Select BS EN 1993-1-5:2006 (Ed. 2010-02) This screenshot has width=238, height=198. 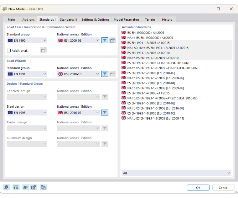click(177, 103)
